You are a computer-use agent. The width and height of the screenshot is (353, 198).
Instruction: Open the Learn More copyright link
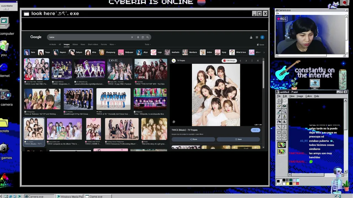[199, 134]
